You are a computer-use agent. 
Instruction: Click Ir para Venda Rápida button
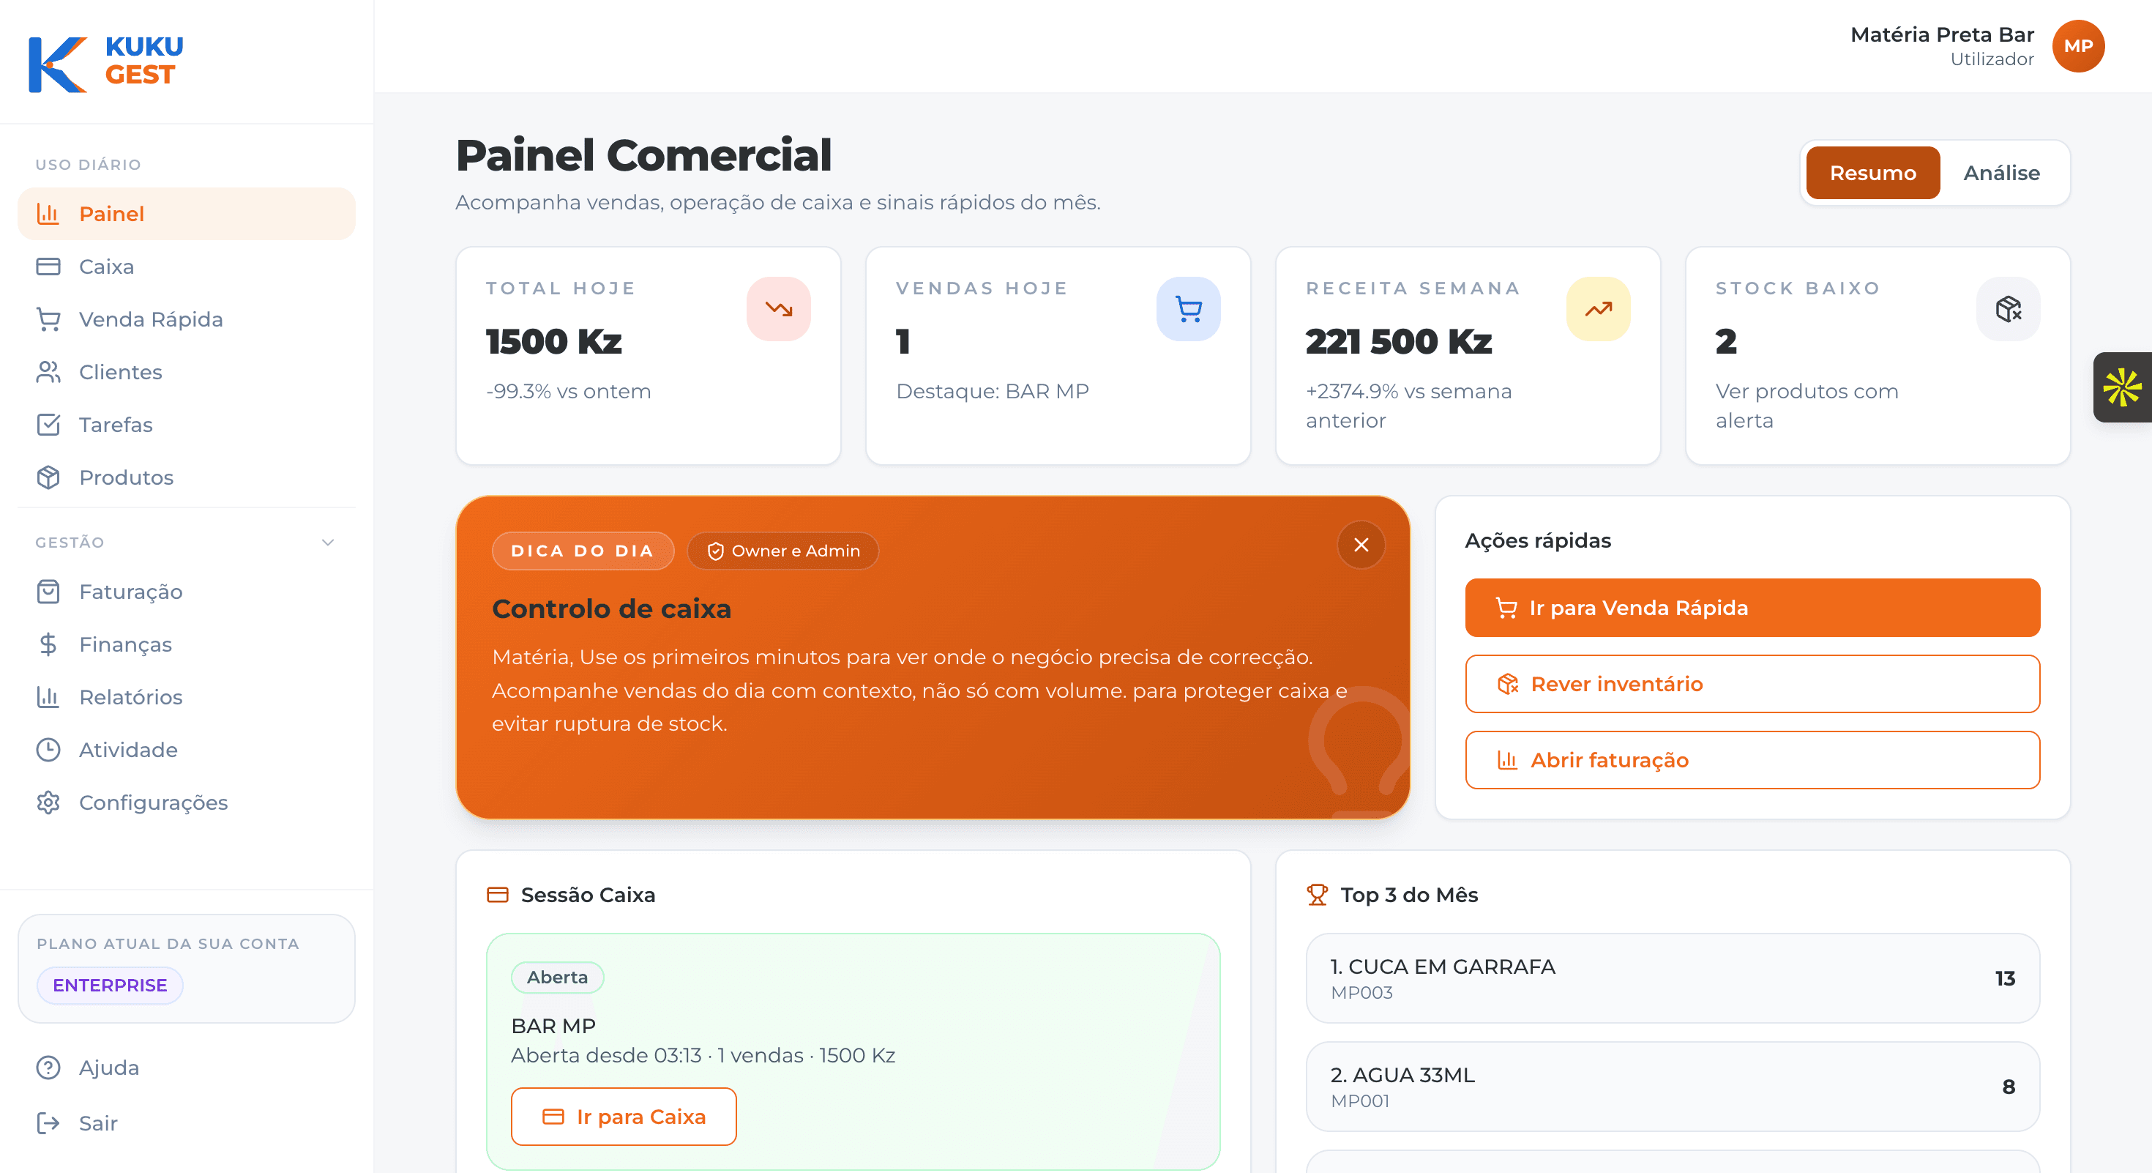[1752, 608]
